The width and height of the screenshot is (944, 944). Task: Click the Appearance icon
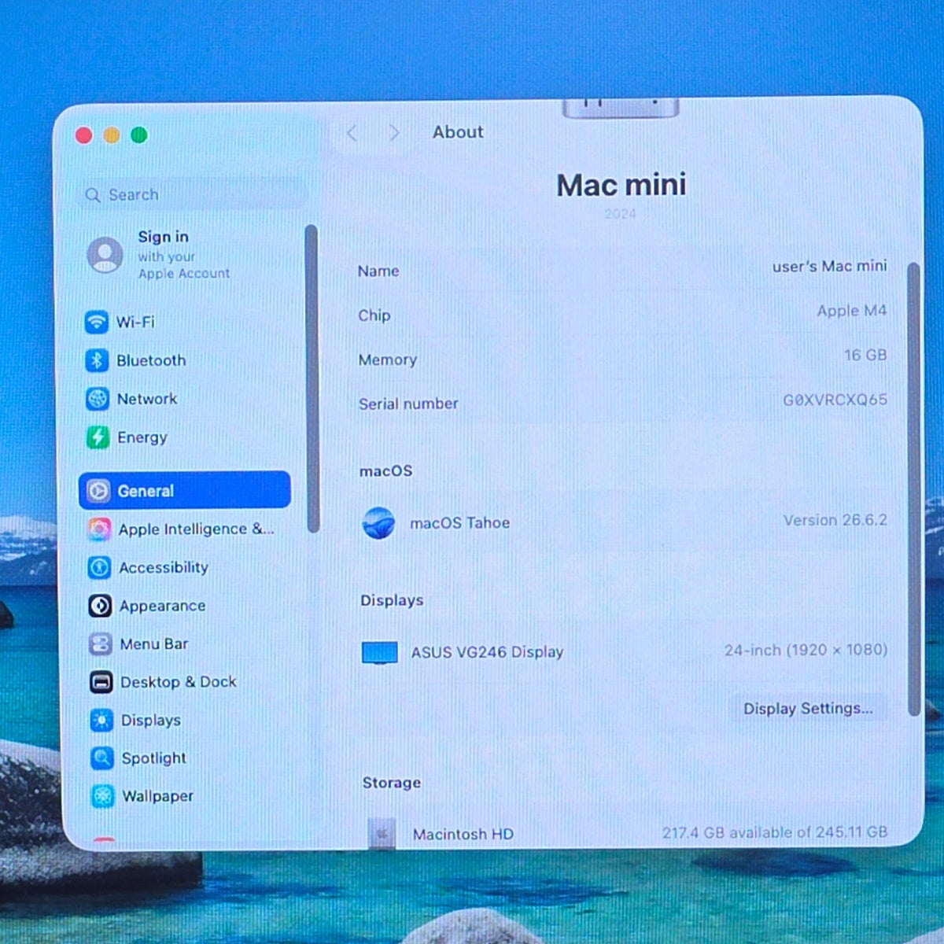100,606
